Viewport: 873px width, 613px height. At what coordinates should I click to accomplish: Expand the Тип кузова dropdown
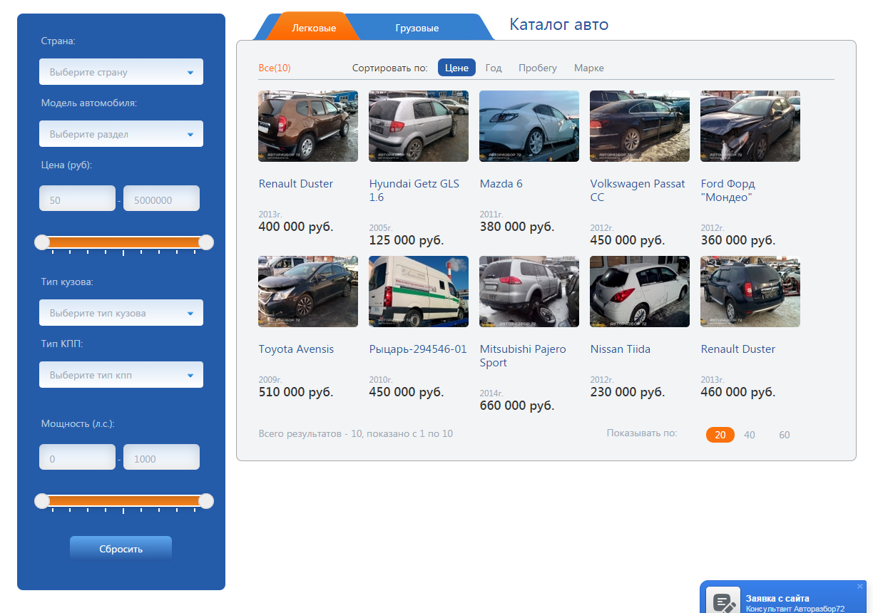121,313
